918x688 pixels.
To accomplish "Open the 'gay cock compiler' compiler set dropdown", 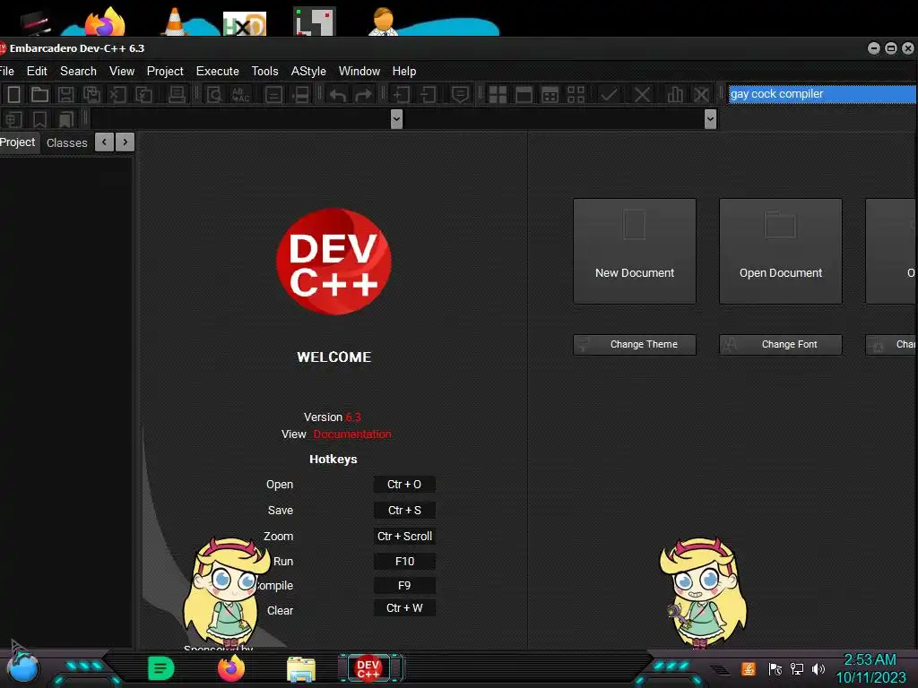I will (822, 93).
